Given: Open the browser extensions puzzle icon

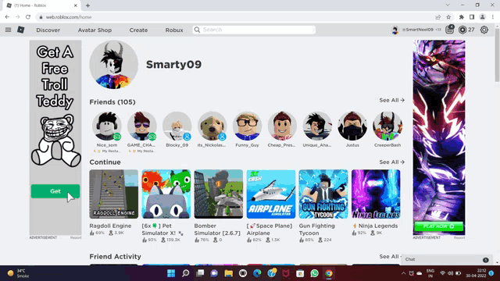Looking at the screenshot, I should (x=461, y=17).
